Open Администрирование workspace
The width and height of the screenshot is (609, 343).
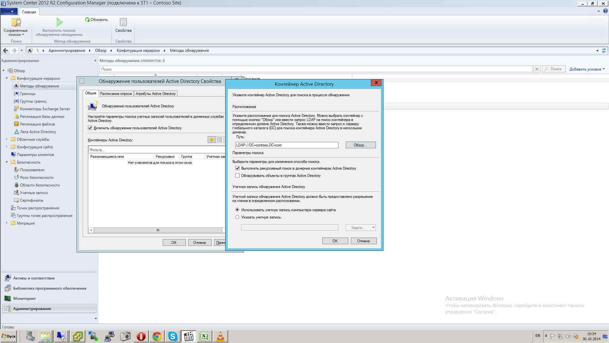(49, 309)
